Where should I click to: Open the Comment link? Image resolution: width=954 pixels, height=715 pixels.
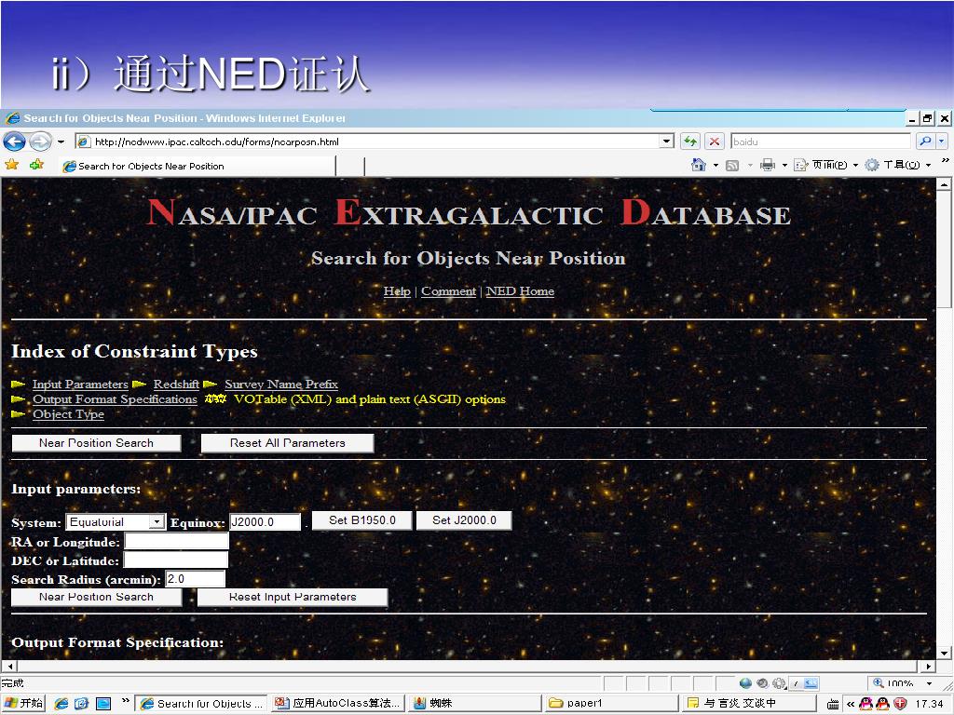448,291
